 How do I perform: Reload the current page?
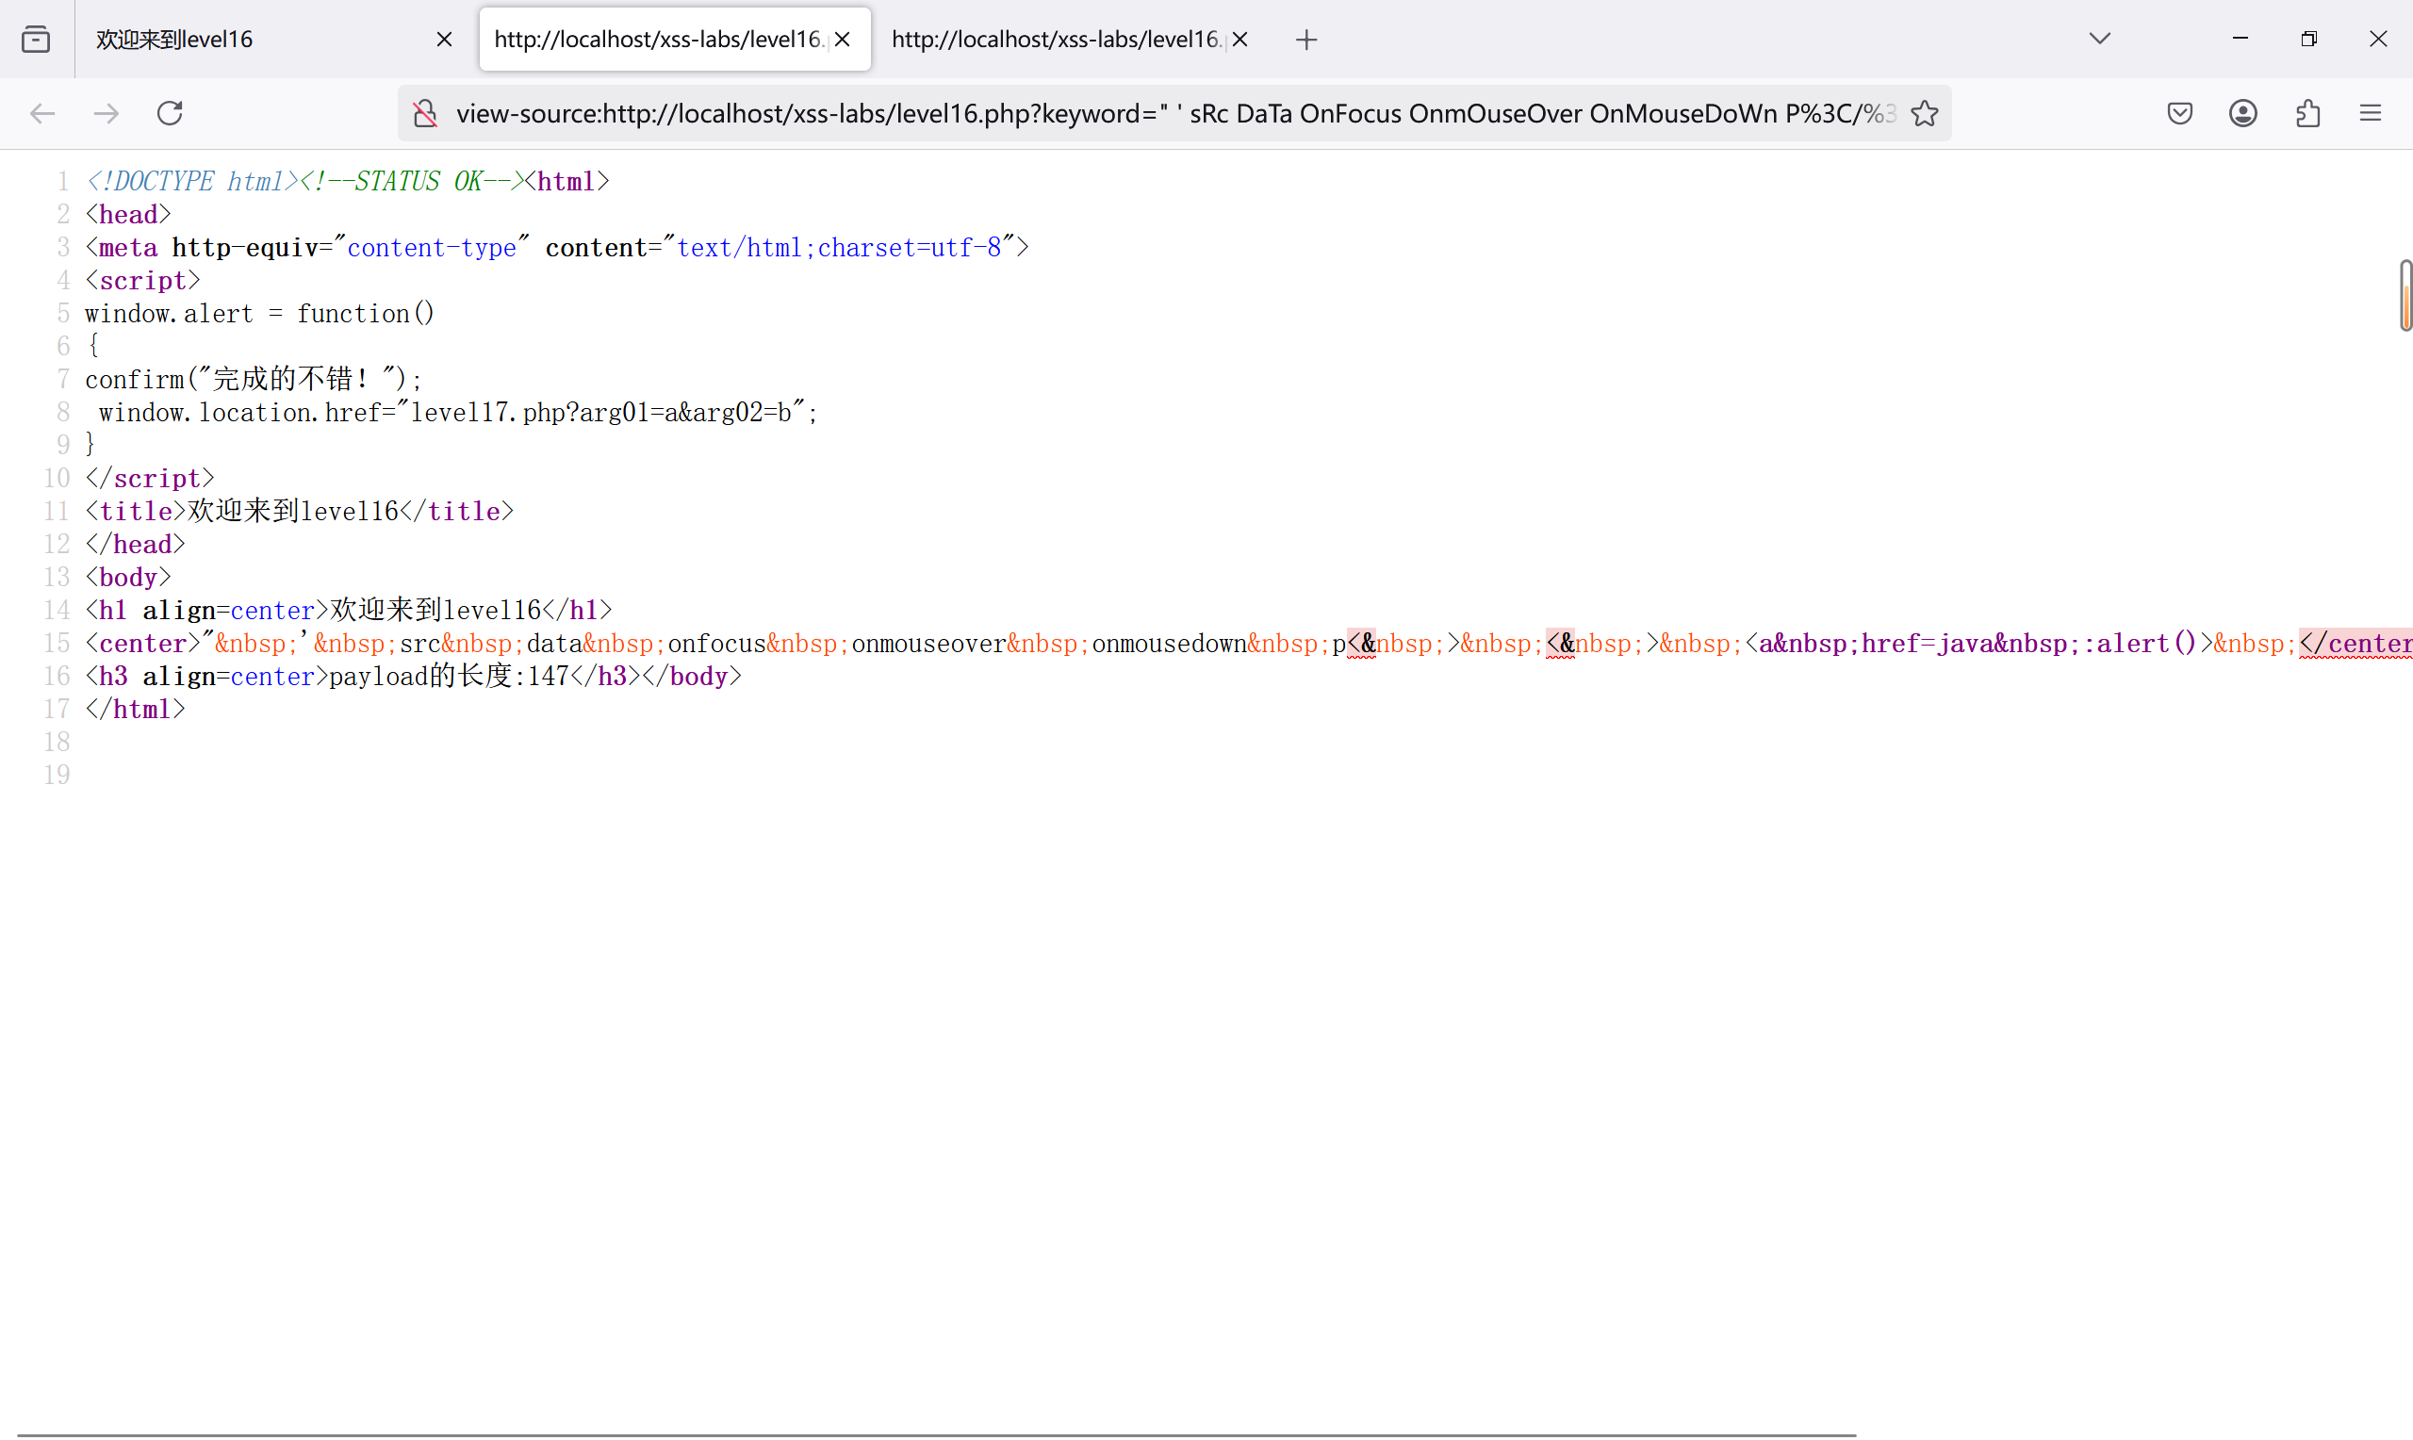(170, 113)
